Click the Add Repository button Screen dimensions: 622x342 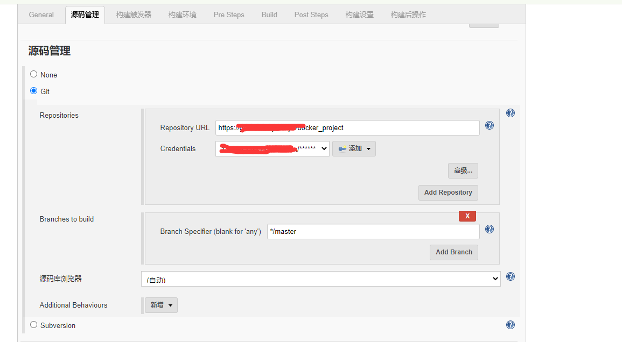click(448, 192)
